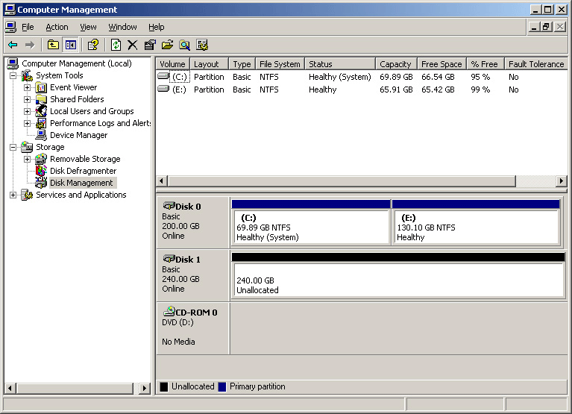Open the Help menu
Screen dimensions: 572x414
pos(156,27)
